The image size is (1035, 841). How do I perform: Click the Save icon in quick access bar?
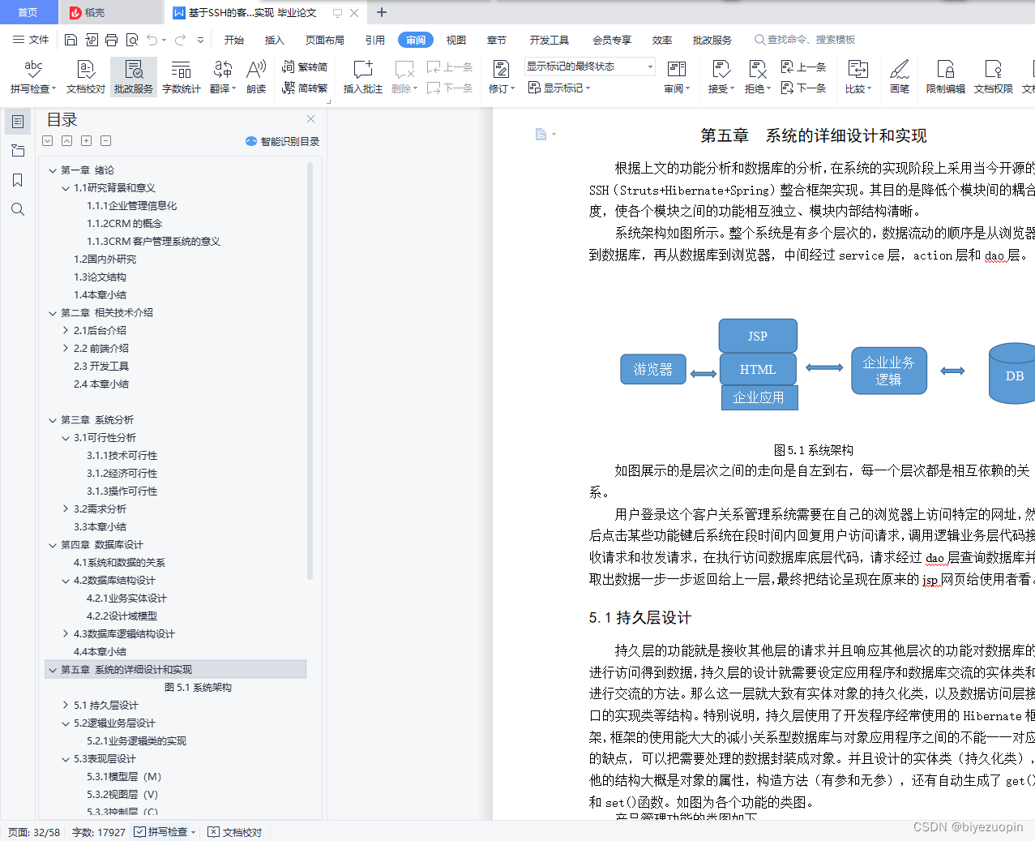click(71, 40)
